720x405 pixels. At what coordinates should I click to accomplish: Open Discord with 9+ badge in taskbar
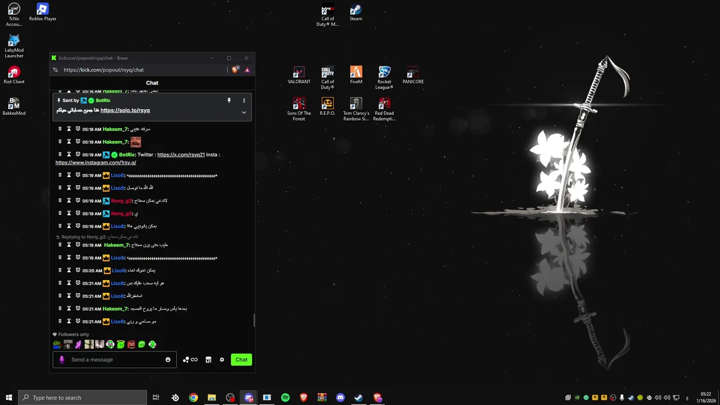coord(249,398)
